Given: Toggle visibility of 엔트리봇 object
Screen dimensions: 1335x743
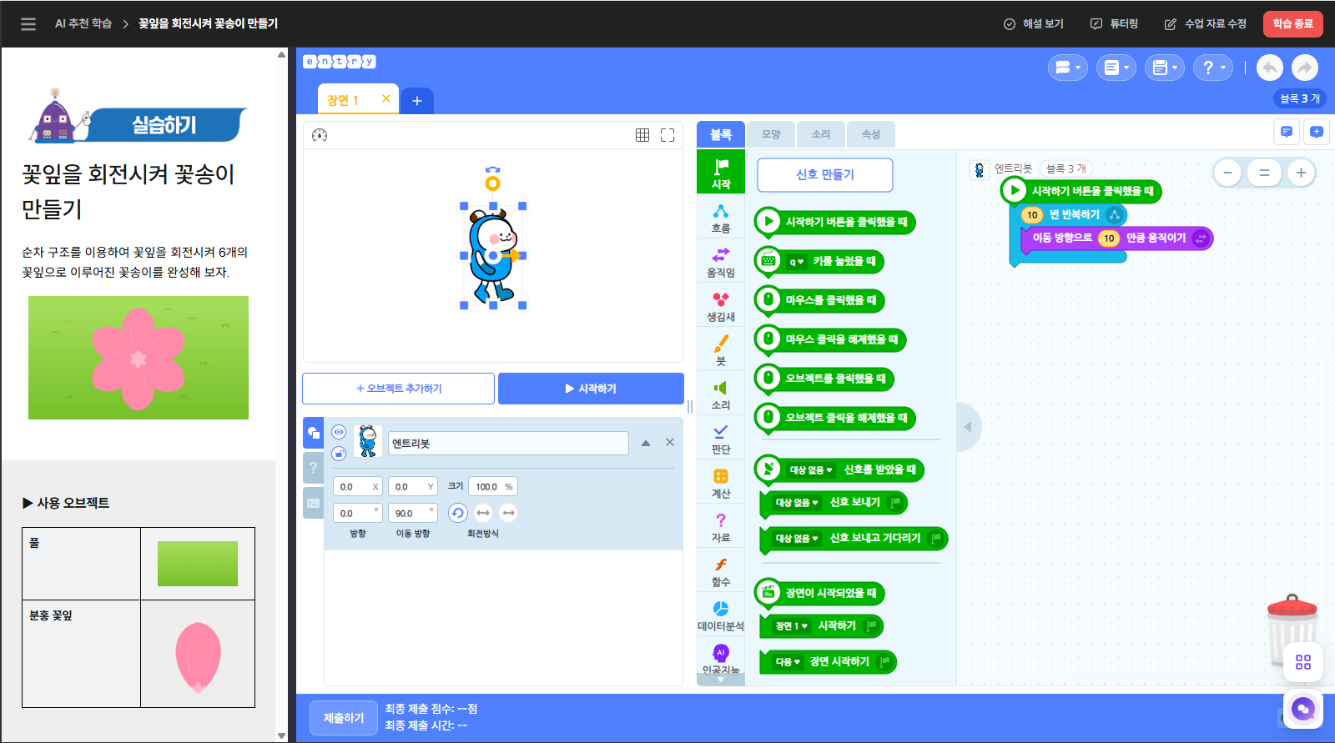Looking at the screenshot, I should click(x=339, y=432).
